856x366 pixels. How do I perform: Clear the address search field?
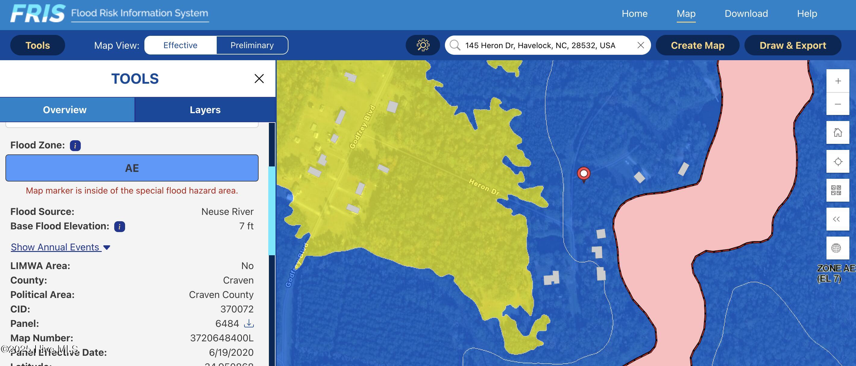pos(641,45)
